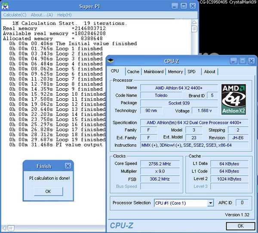Click the CrystalMark09 text in background window
258x233 pixels.
[243, 2]
